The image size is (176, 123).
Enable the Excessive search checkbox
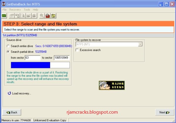77,50
